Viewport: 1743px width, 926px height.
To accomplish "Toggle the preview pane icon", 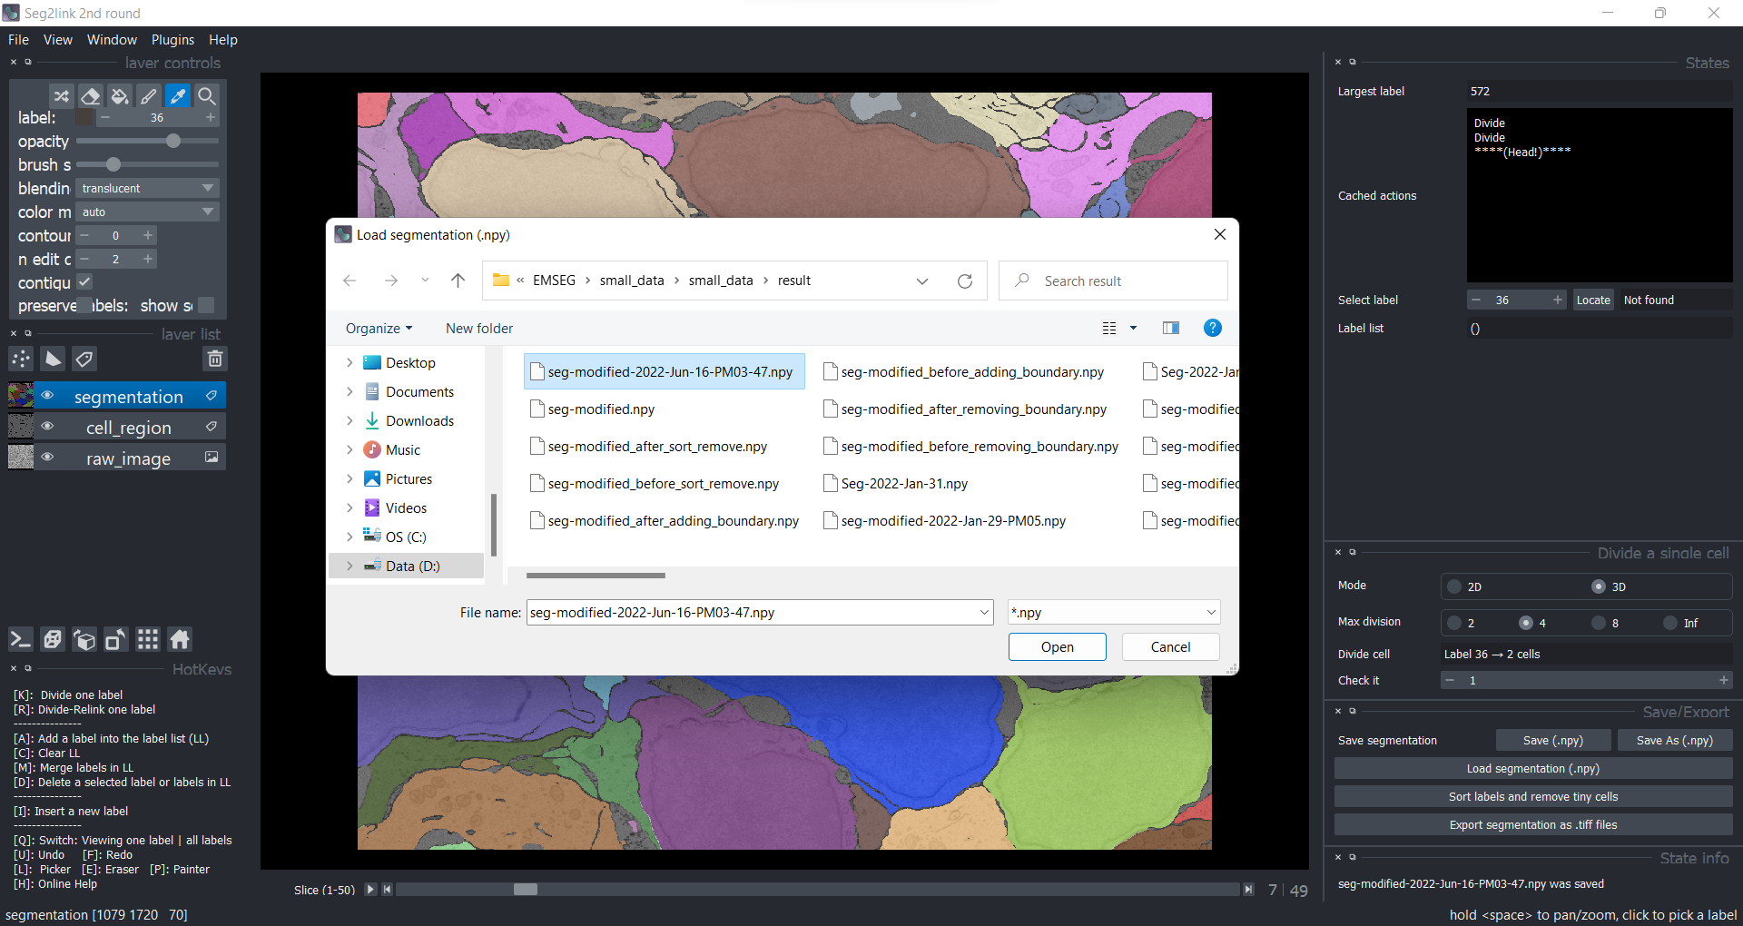I will (x=1171, y=328).
